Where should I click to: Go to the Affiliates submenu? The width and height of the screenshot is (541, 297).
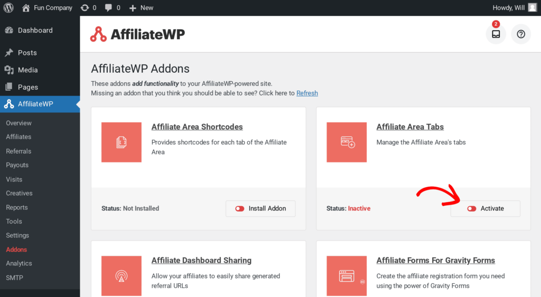click(18, 137)
